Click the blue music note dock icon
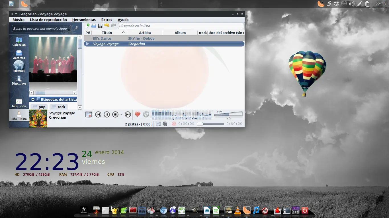Image resolution: width=389 pixels, height=218 pixels. 256,210
